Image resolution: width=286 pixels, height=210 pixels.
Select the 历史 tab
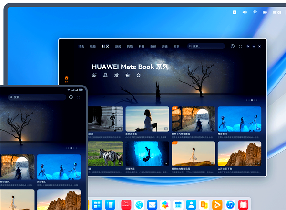point(165,47)
